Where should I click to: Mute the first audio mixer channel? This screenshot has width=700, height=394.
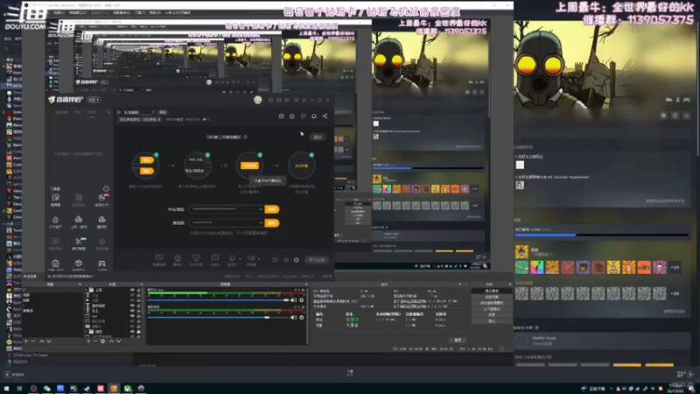294,300
